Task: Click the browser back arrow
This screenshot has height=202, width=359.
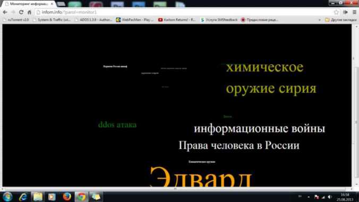Action: [5, 12]
